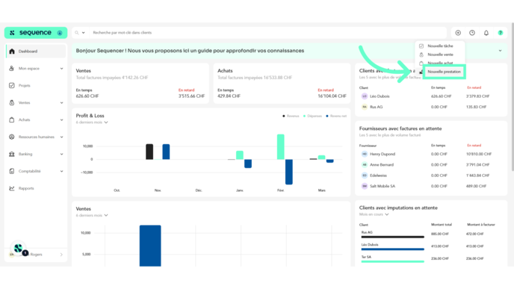This screenshot has width=514, height=289.
Task: Click the Ventes card total unpaid text
Action: [x=112, y=78]
